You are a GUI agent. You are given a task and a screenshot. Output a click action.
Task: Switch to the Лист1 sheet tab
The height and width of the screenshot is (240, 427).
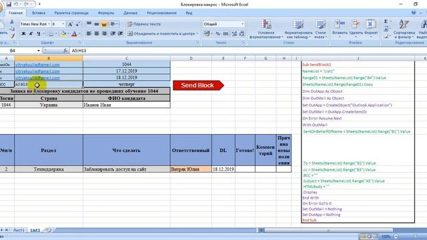(19, 230)
